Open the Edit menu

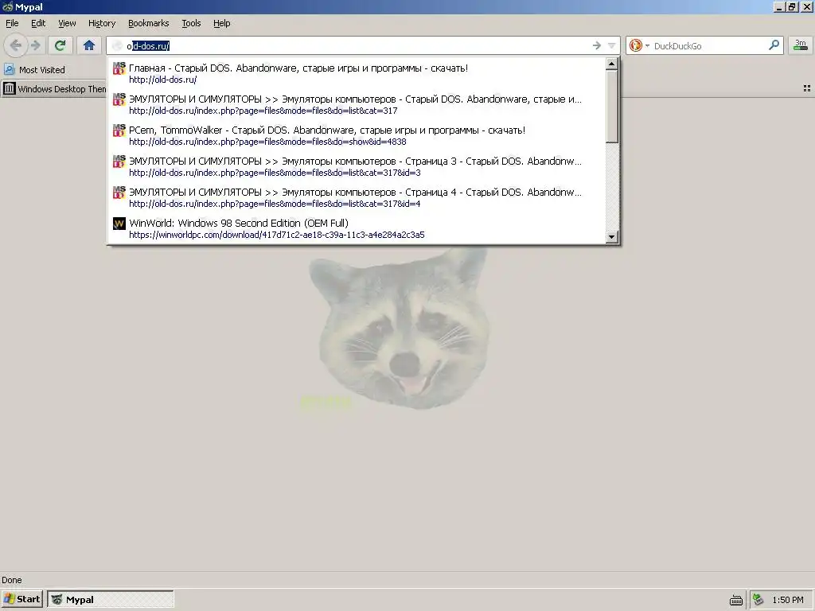pos(38,23)
